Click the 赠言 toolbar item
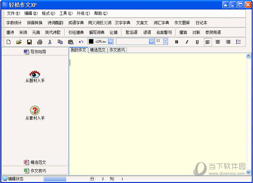Viewport: 253px width, 183px height. pyautogui.click(x=183, y=32)
